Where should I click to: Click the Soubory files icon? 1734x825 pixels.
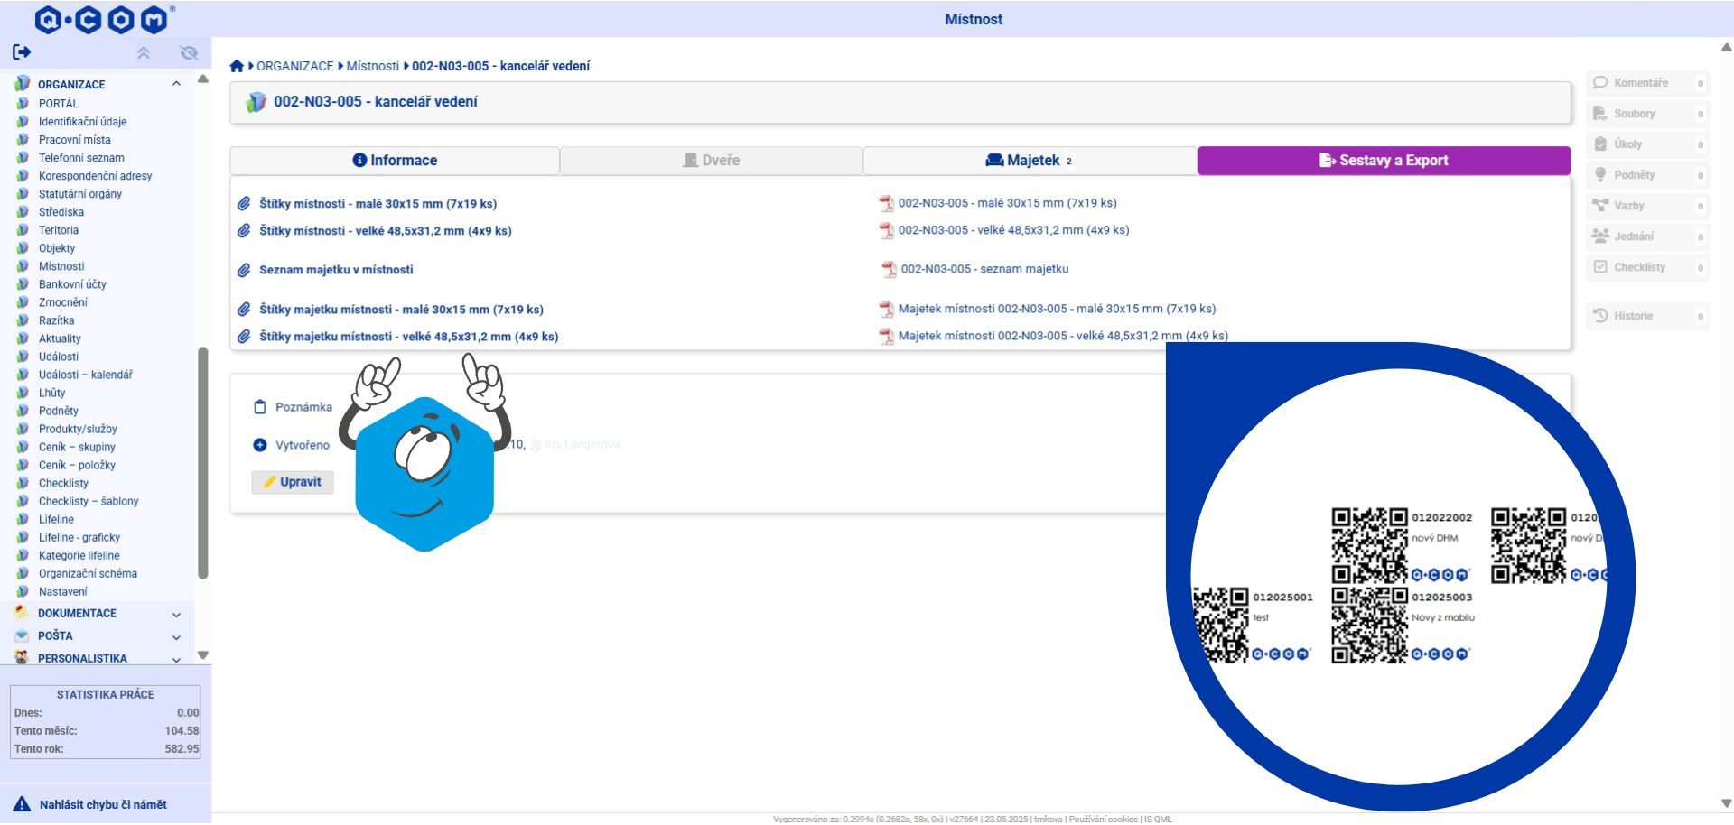tap(1600, 114)
